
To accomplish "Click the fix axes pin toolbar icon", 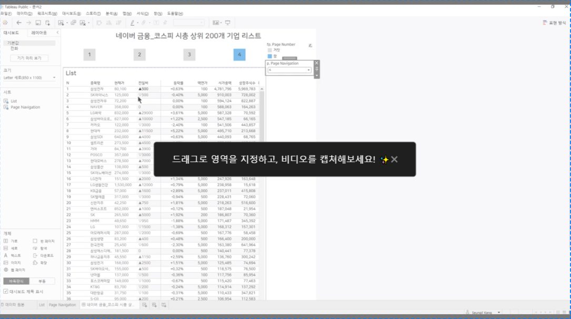I will pos(165,23).
